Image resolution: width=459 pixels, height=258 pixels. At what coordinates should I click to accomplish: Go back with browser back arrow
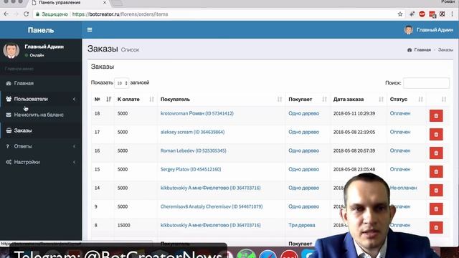pos(6,14)
